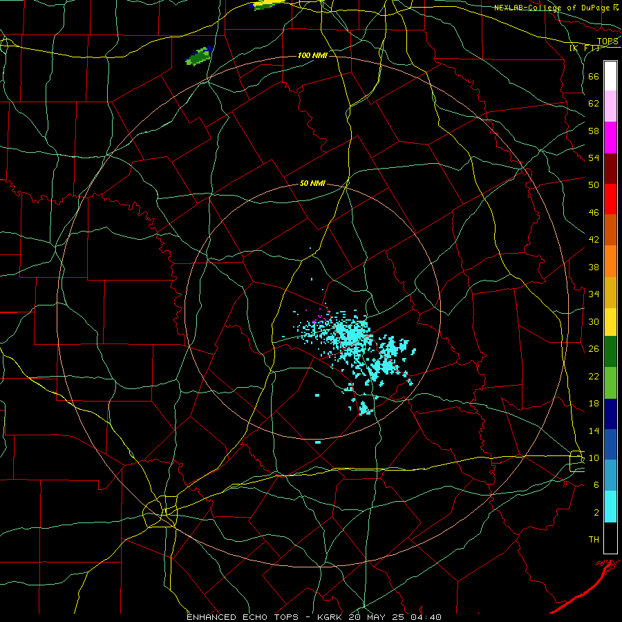
Task: Click the cyan legend swatch
Action: tap(610, 507)
